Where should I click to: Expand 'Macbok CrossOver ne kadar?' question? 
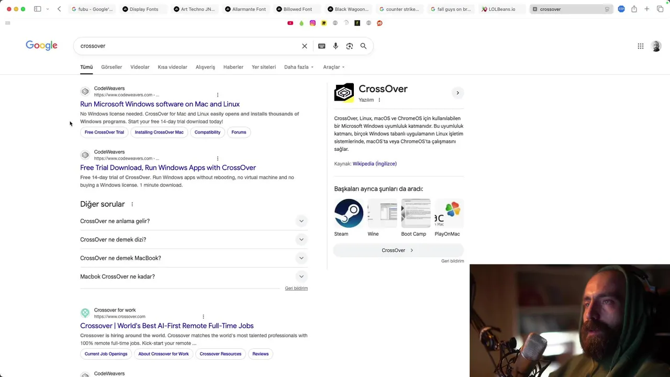[x=194, y=276]
